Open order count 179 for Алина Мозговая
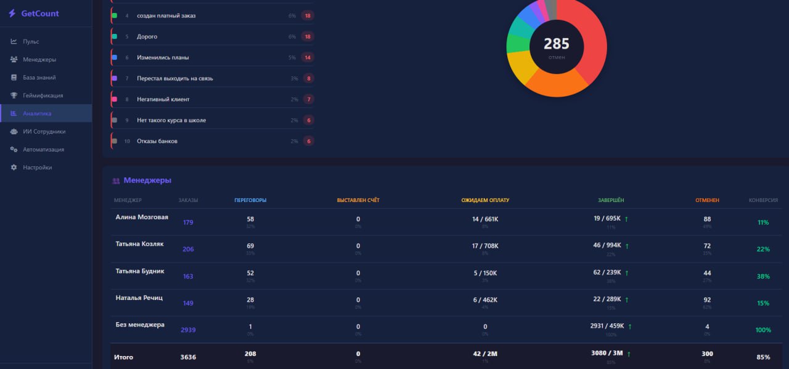 [188, 222]
